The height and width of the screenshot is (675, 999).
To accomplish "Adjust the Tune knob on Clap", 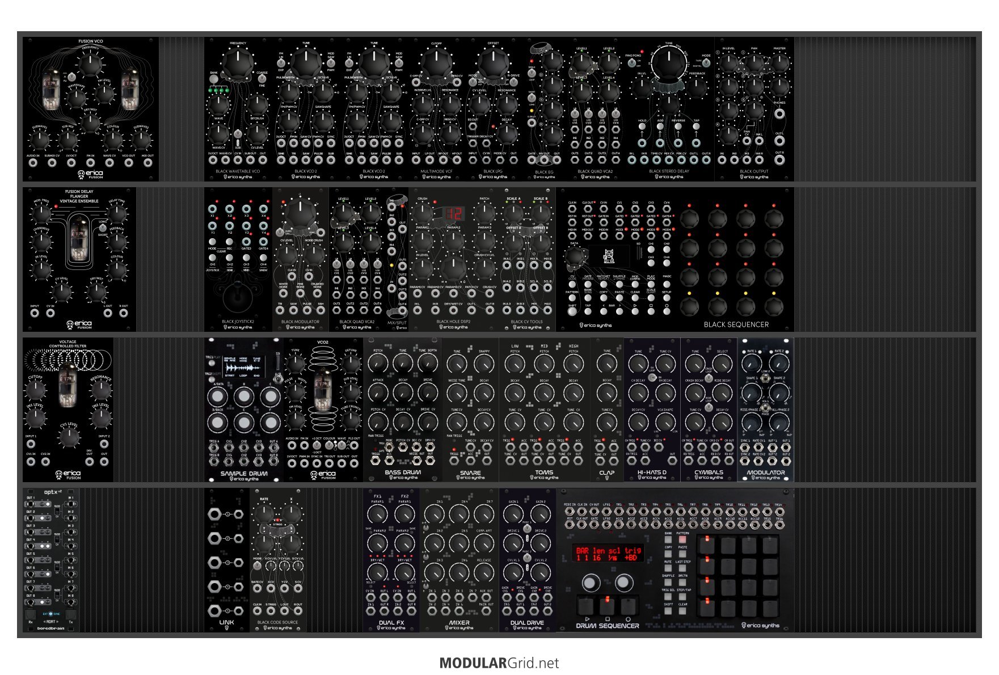I will [x=607, y=363].
